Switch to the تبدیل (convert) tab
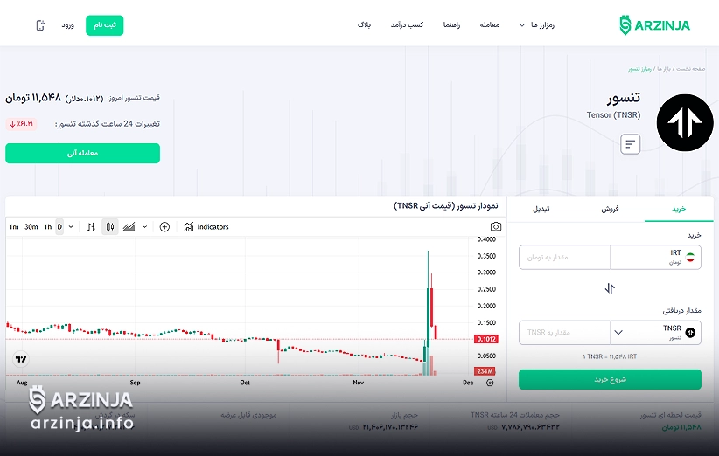 [x=541, y=209]
